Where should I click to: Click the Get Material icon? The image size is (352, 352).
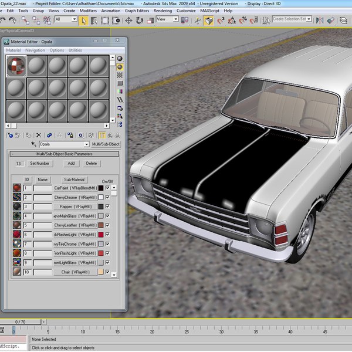10,136
